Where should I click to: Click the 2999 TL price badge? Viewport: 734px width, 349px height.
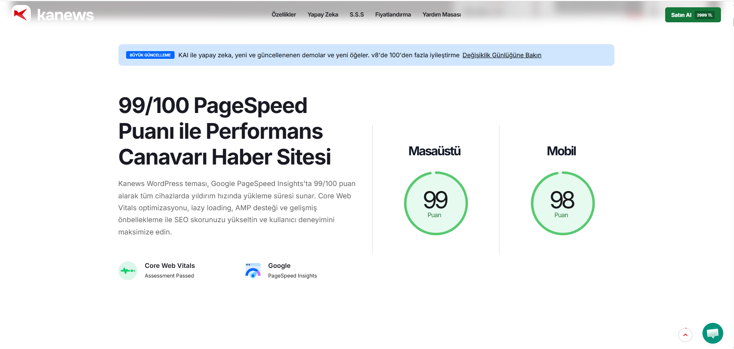click(x=704, y=15)
